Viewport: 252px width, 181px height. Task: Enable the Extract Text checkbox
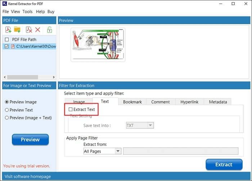(71, 109)
